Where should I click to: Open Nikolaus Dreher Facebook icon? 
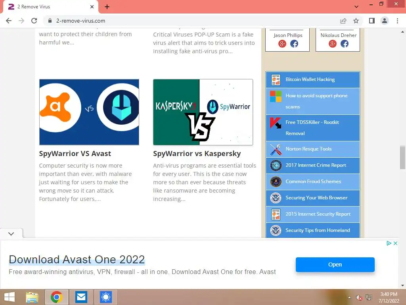[345, 44]
